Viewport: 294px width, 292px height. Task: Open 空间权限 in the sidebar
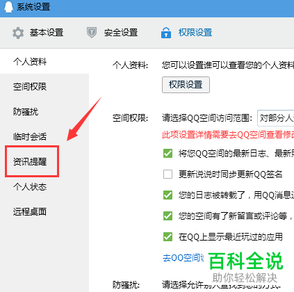click(30, 87)
